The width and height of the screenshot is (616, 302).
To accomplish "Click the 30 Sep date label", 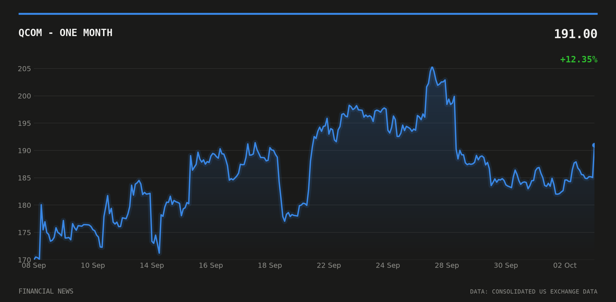I will coord(506,265).
